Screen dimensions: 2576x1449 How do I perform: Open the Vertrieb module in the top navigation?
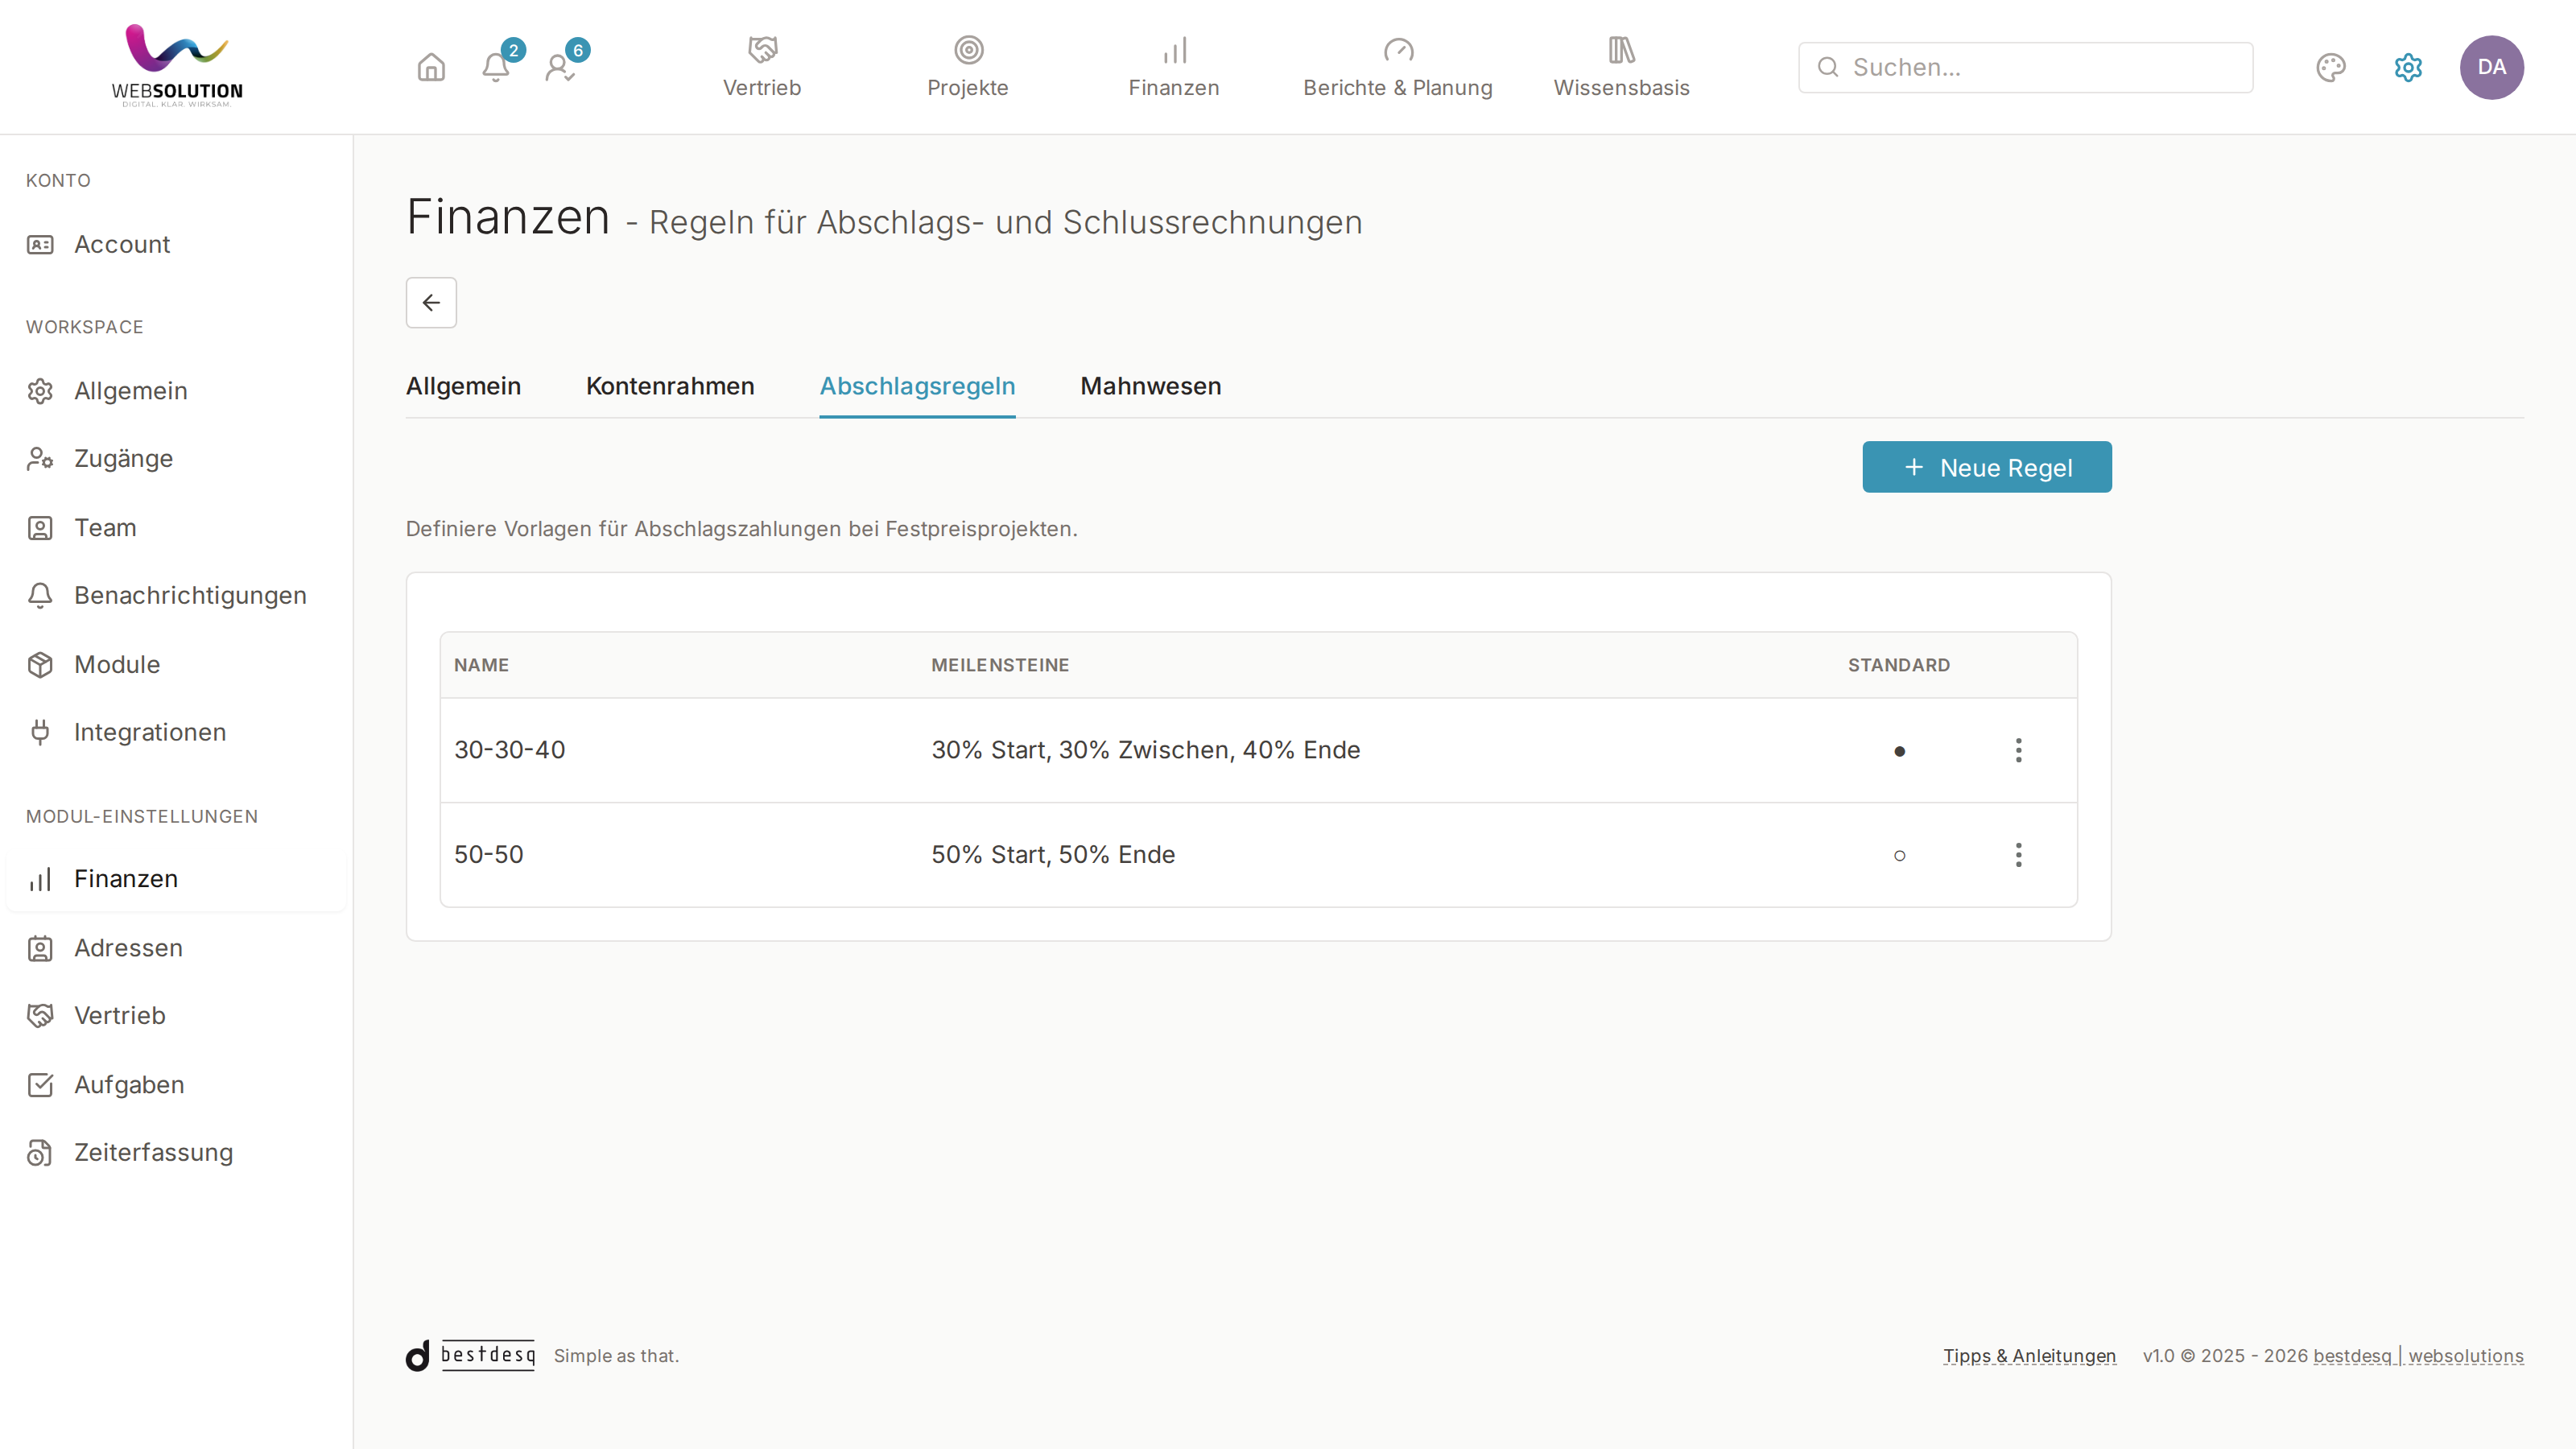[762, 67]
